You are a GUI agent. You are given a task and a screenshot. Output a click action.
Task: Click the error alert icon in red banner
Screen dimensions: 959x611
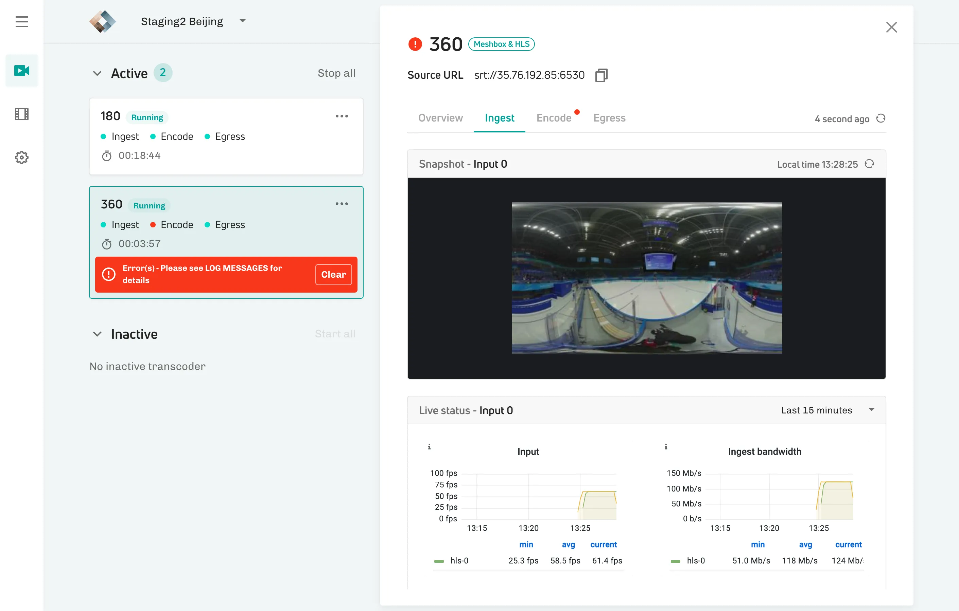[x=109, y=274]
